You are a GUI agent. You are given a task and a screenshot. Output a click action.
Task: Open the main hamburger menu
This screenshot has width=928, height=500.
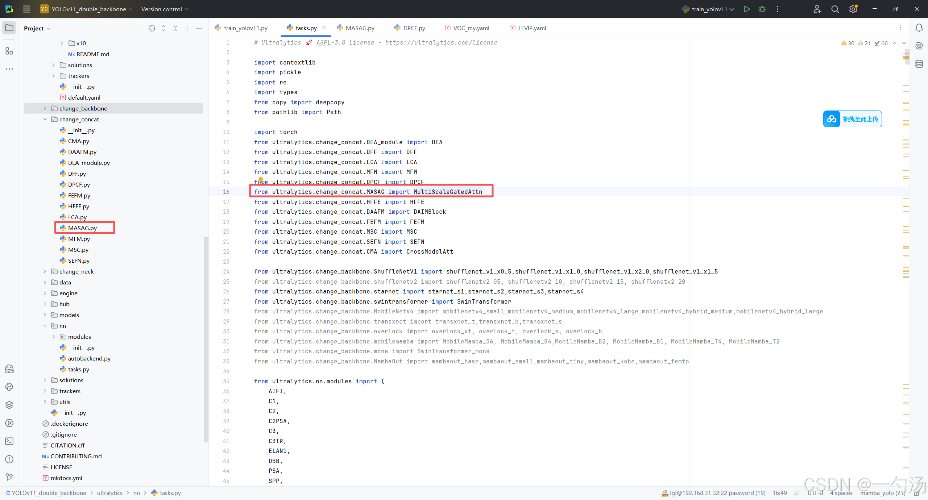coord(26,9)
